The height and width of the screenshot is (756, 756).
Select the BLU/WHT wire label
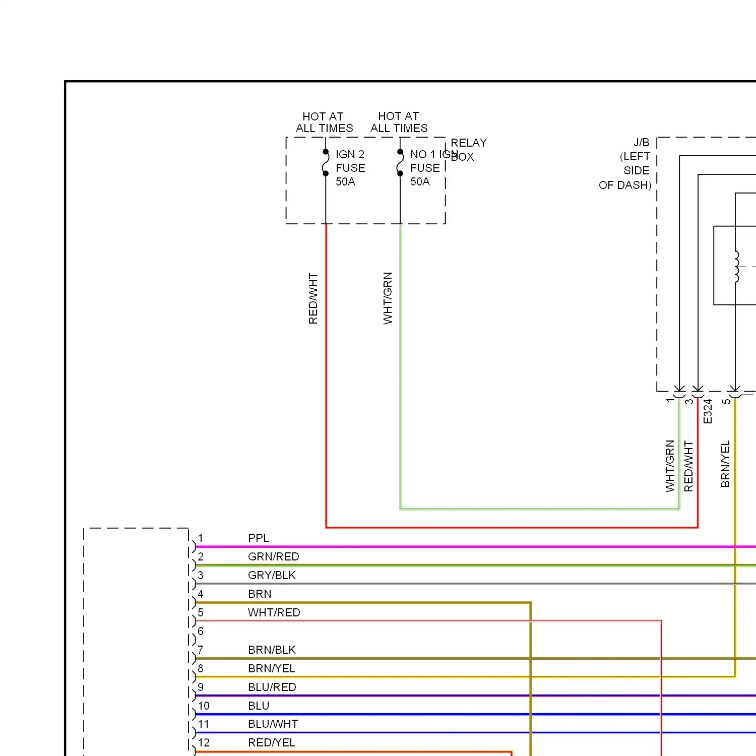[273, 724]
